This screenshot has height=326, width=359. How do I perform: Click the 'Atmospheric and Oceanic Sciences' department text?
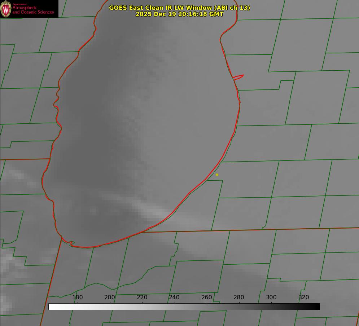click(33, 10)
